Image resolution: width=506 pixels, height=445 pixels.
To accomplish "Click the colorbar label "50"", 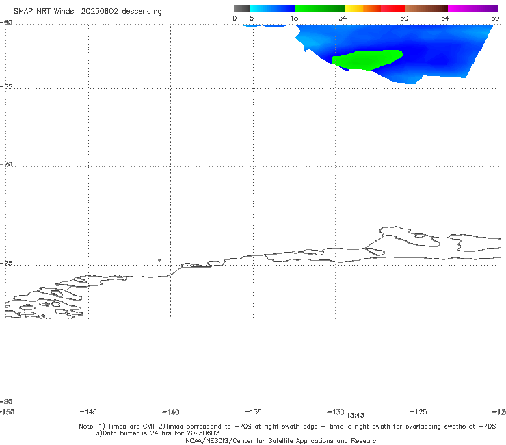I will 404,18.
